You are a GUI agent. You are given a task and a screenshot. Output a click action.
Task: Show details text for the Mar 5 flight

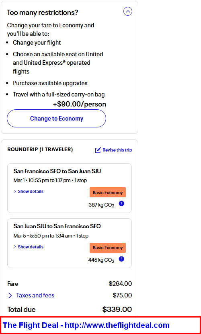(31, 247)
